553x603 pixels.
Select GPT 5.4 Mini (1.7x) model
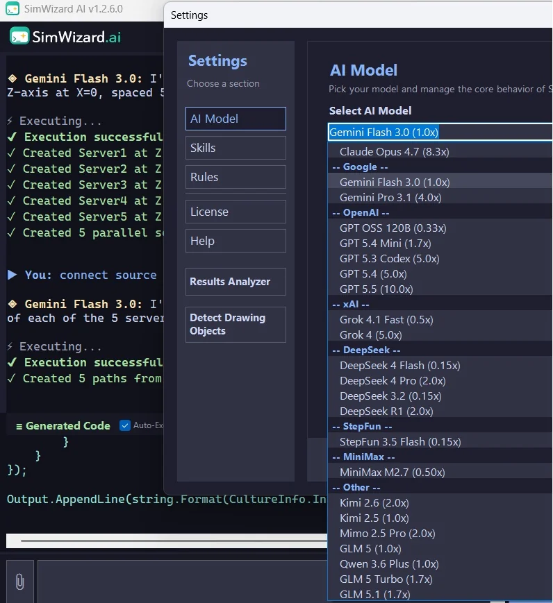440,243
